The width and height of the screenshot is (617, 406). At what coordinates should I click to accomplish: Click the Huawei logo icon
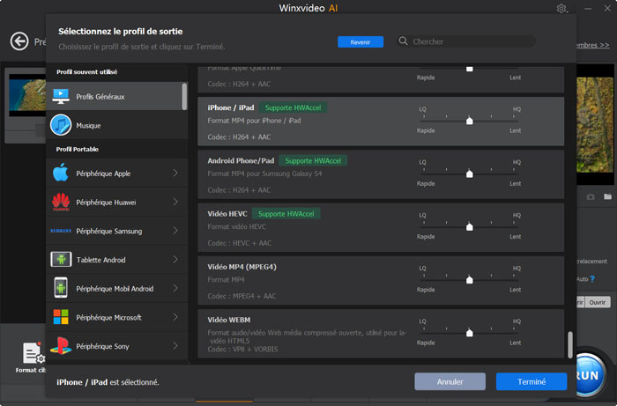[61, 202]
